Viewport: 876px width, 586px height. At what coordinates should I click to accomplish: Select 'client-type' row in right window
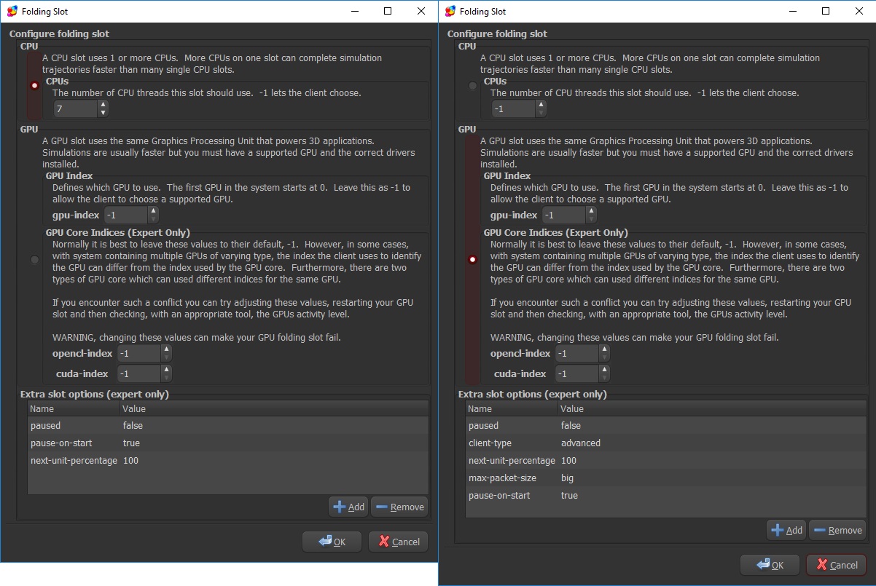[666, 443]
